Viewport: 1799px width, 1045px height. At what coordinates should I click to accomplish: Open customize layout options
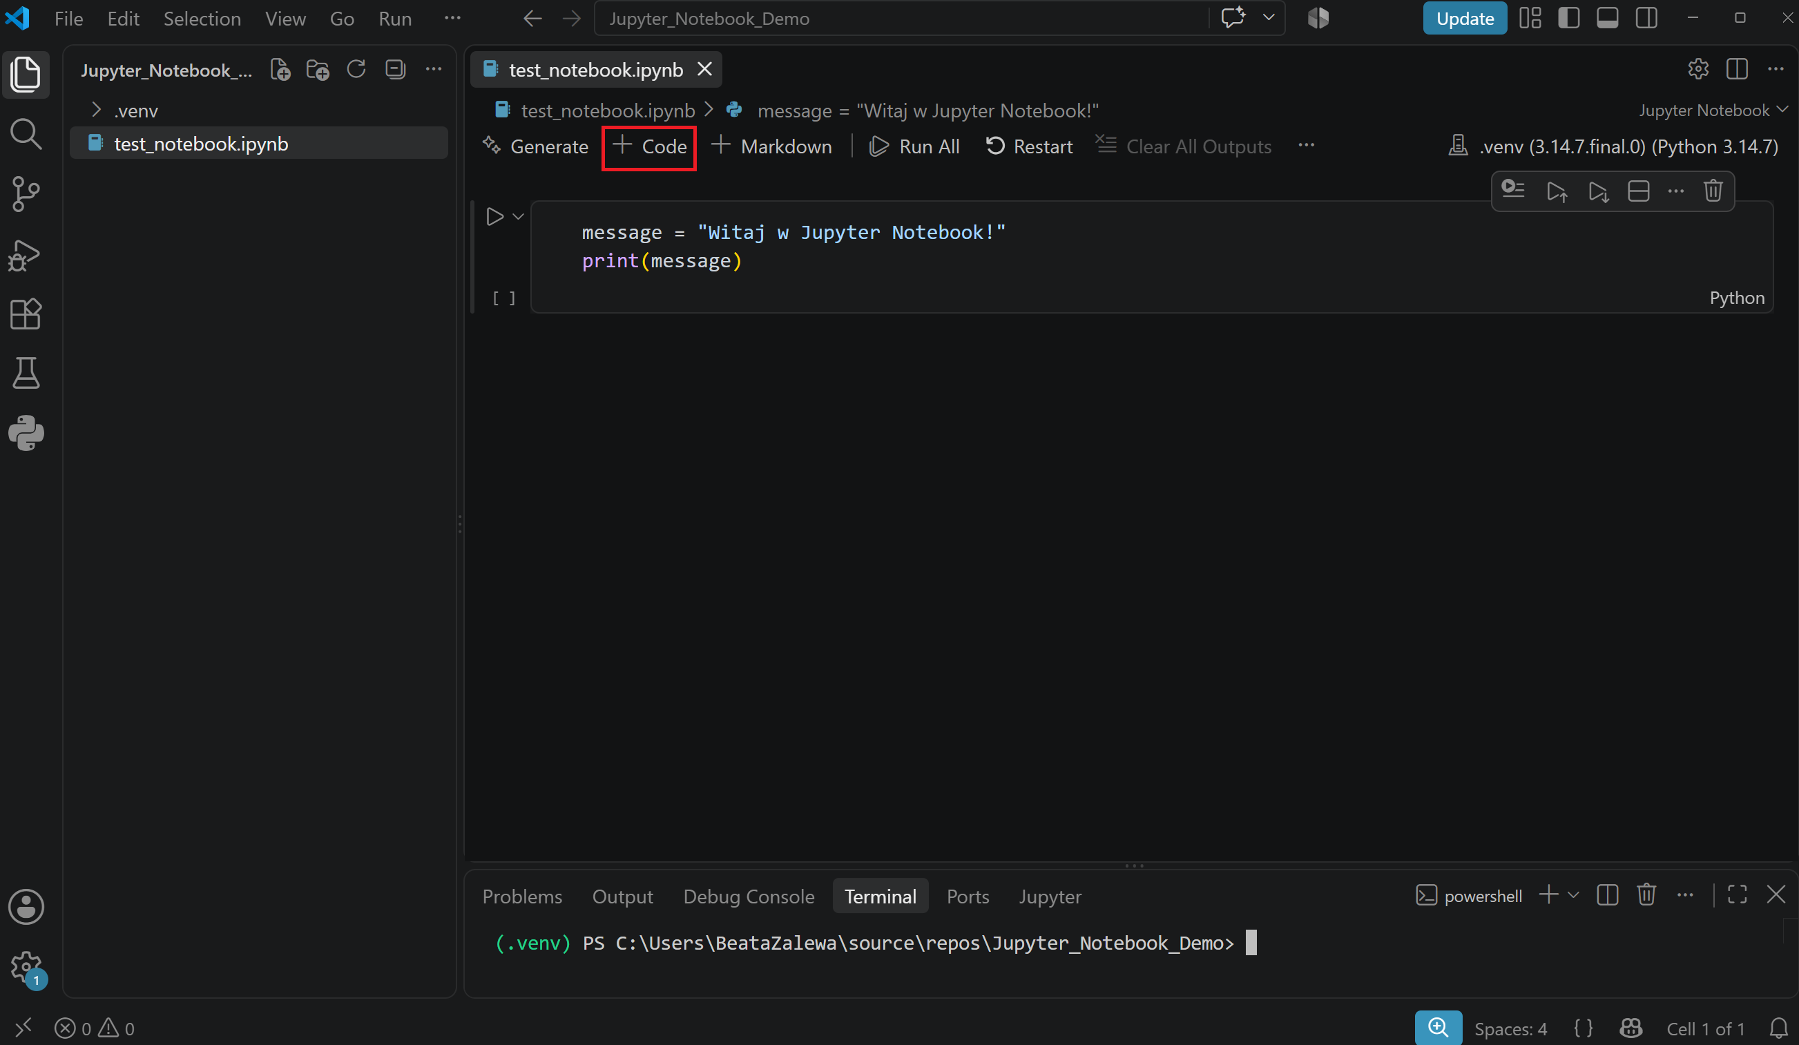click(1530, 18)
